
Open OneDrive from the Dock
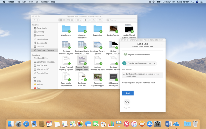(176, 124)
